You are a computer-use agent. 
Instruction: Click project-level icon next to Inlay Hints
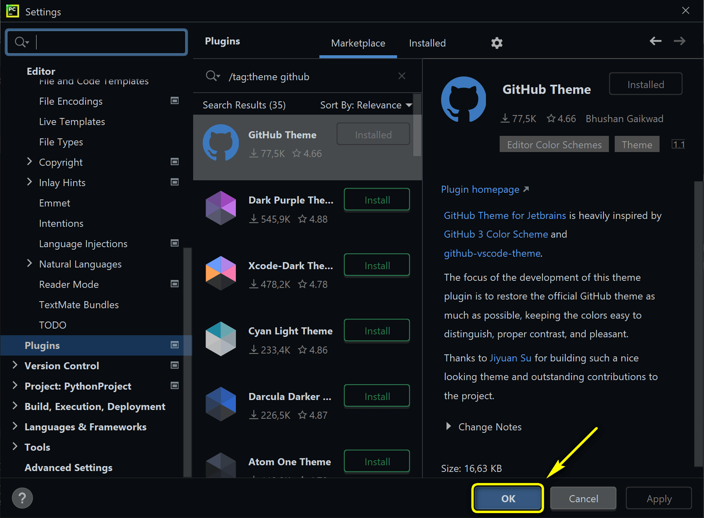[x=175, y=182]
